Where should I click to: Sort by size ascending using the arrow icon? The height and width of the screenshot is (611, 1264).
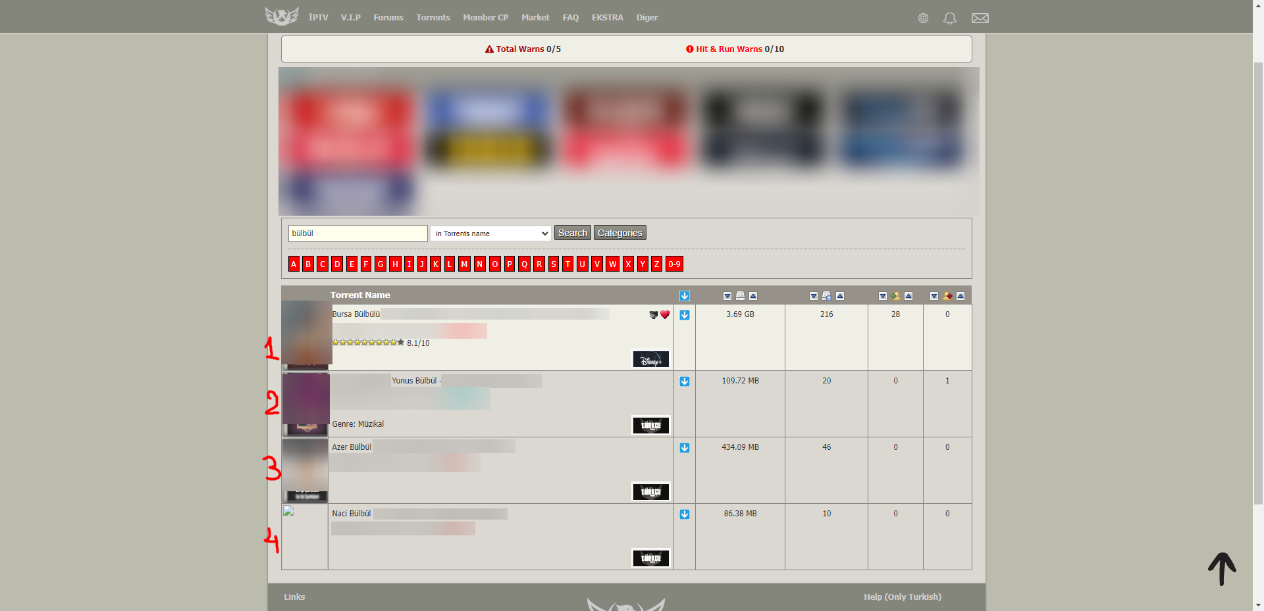click(753, 296)
